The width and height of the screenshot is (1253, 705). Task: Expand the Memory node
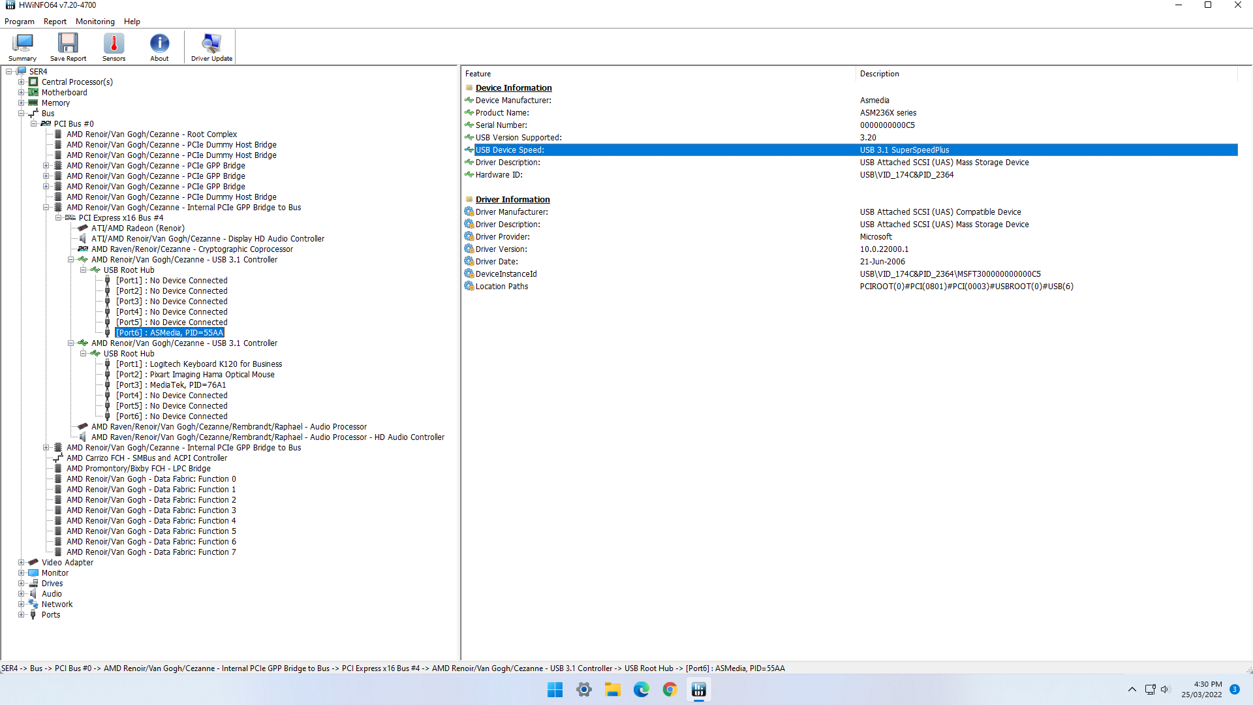coord(21,102)
